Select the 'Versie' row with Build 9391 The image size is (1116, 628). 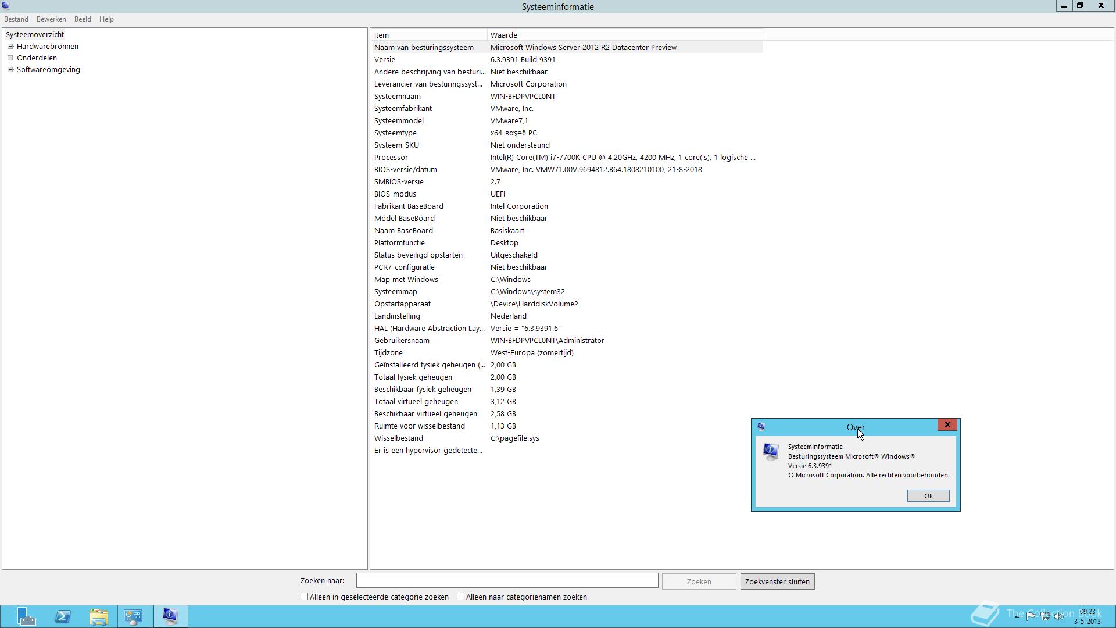[x=567, y=59]
